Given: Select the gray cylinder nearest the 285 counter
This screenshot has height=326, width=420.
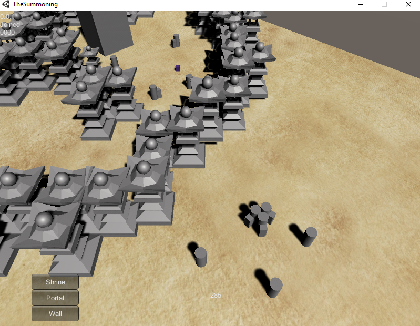Looking at the screenshot, I should 275,287.
